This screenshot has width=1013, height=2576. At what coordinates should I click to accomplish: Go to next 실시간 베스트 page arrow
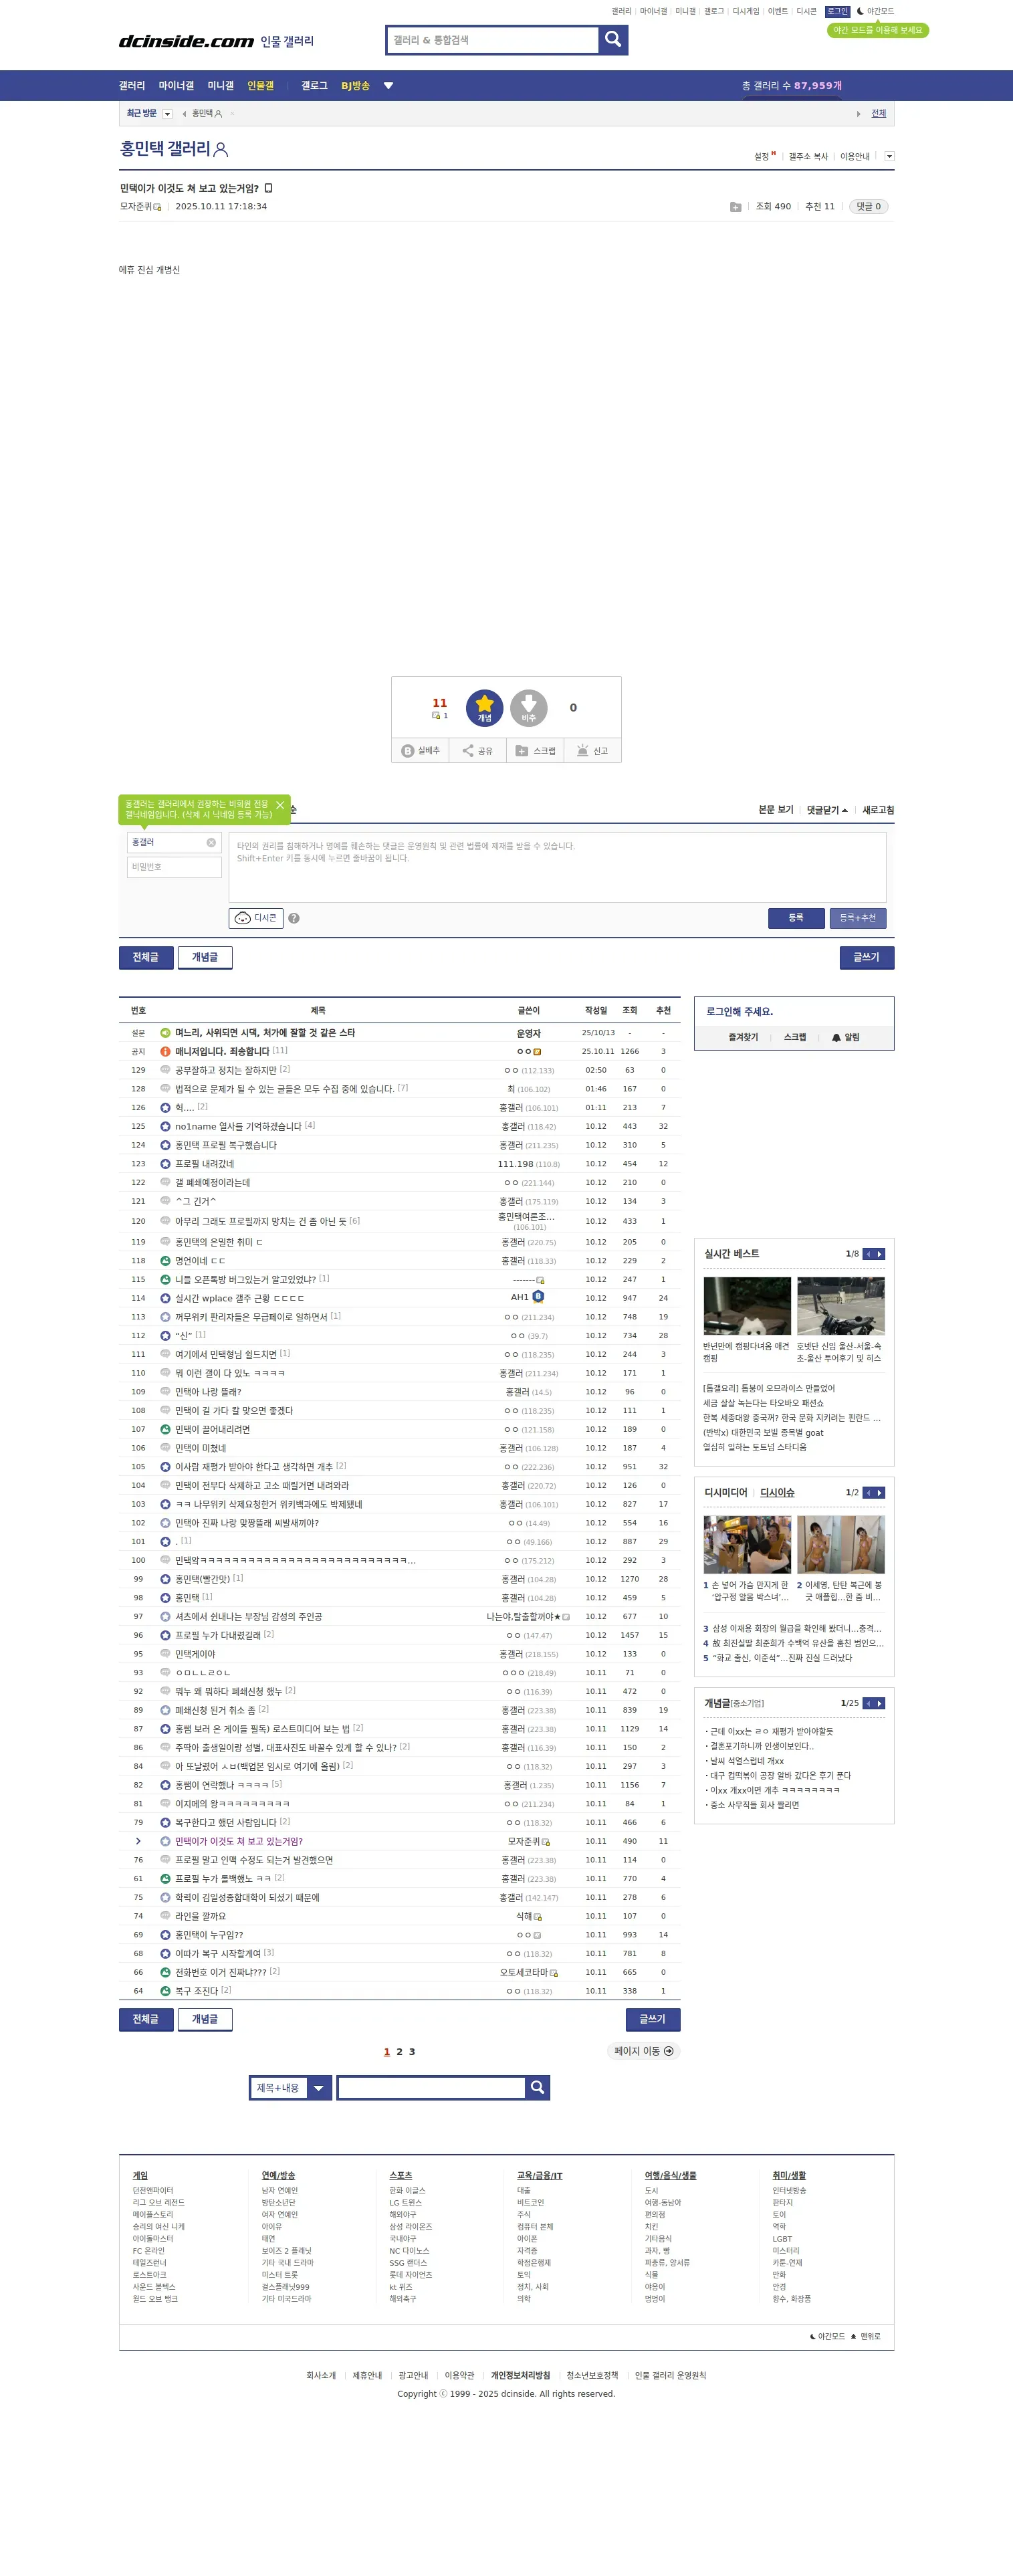(879, 1254)
